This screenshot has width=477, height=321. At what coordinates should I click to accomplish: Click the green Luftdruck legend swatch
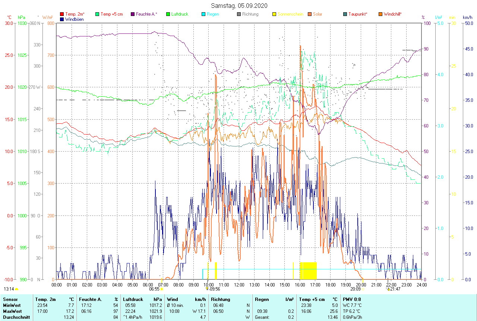pos(168,14)
